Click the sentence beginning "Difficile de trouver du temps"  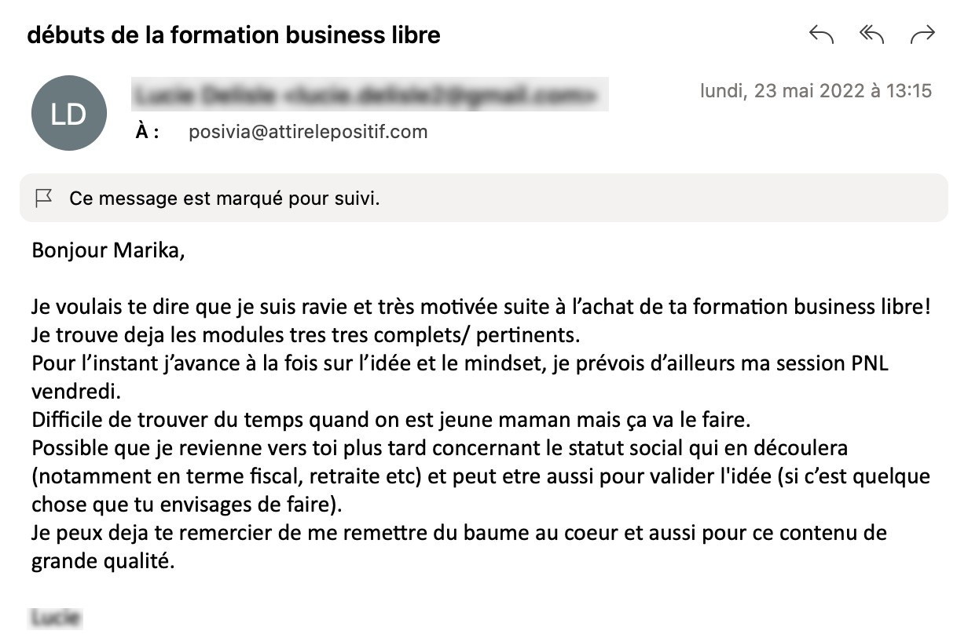click(x=391, y=420)
